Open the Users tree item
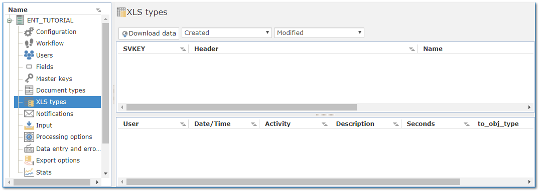Viewport: 540px width, 192px height. coord(45,55)
